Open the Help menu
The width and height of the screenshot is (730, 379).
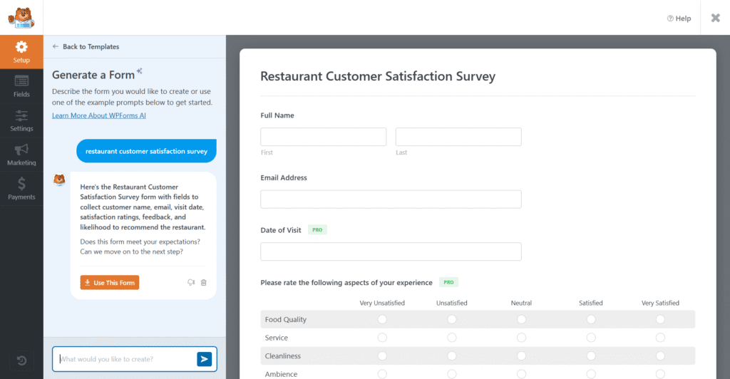[x=679, y=19]
